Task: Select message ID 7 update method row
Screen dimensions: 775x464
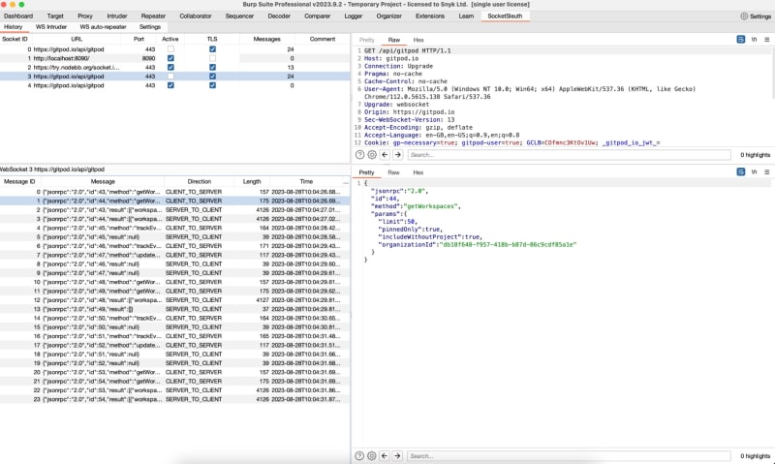Action: click(175, 255)
